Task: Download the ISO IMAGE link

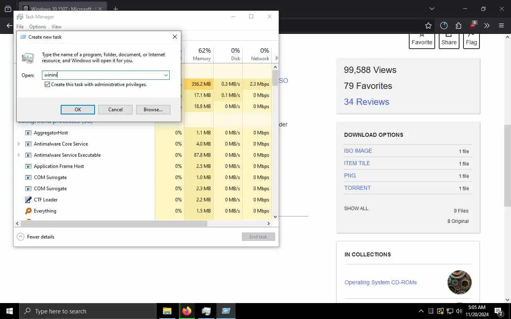Action: 358,151
